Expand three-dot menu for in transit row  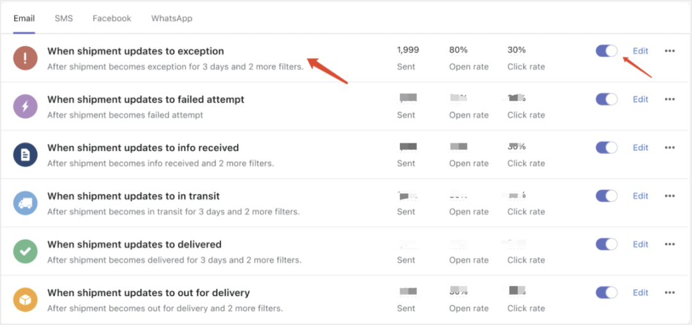point(670,196)
